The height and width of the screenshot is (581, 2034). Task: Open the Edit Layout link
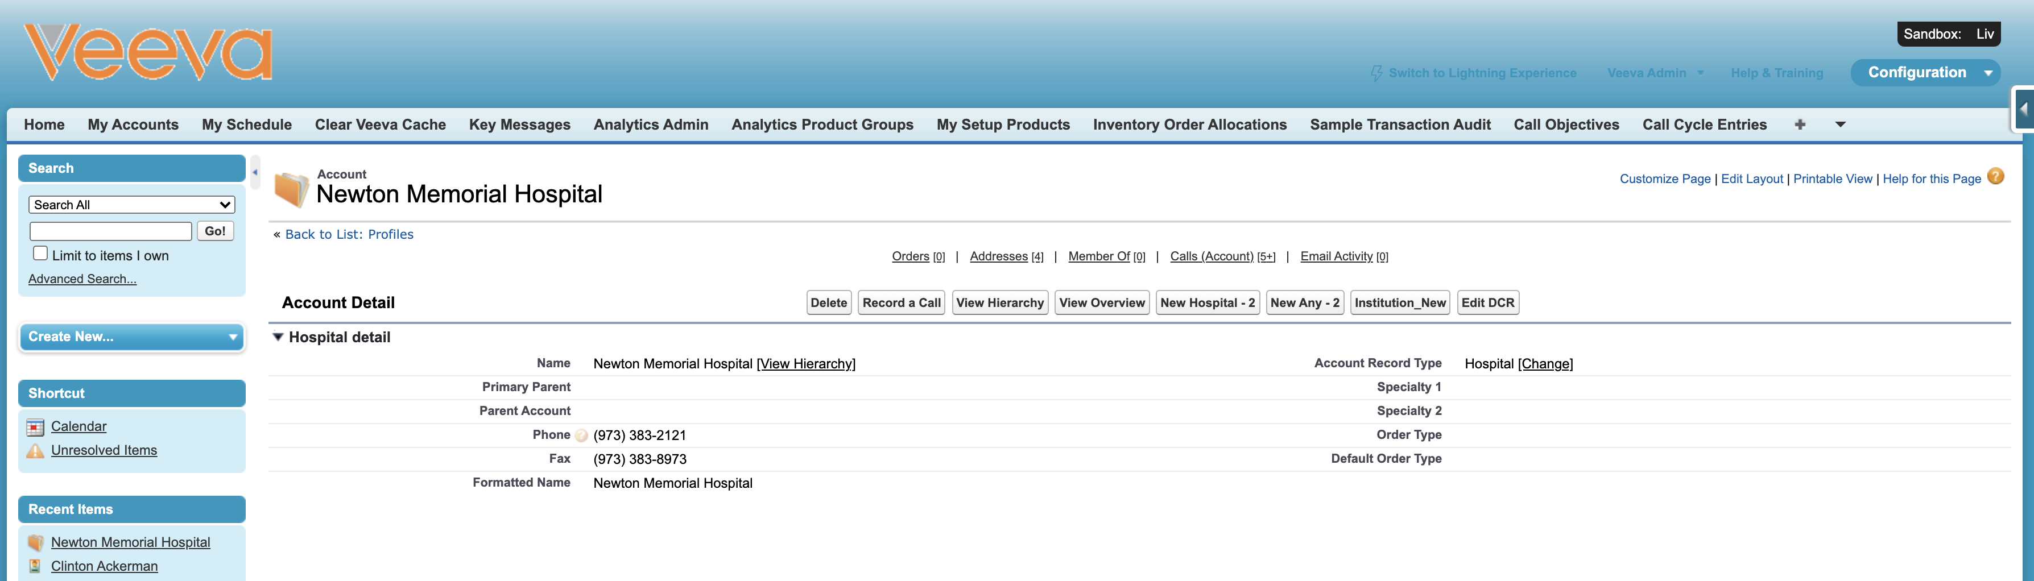(1752, 179)
